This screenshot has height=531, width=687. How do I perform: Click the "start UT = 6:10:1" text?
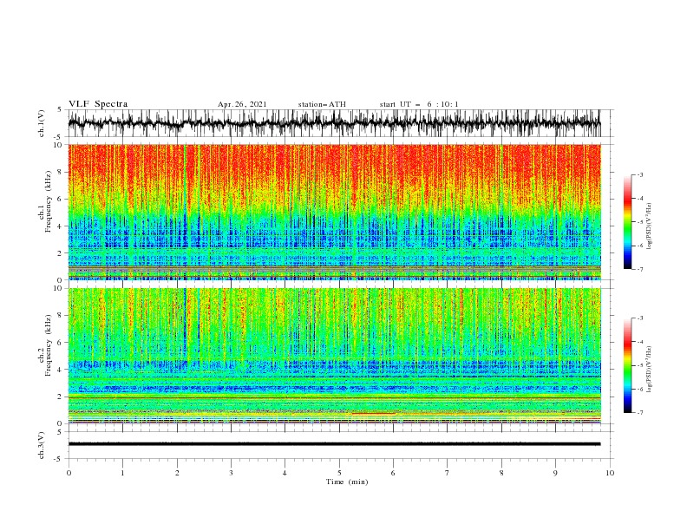pos(419,104)
